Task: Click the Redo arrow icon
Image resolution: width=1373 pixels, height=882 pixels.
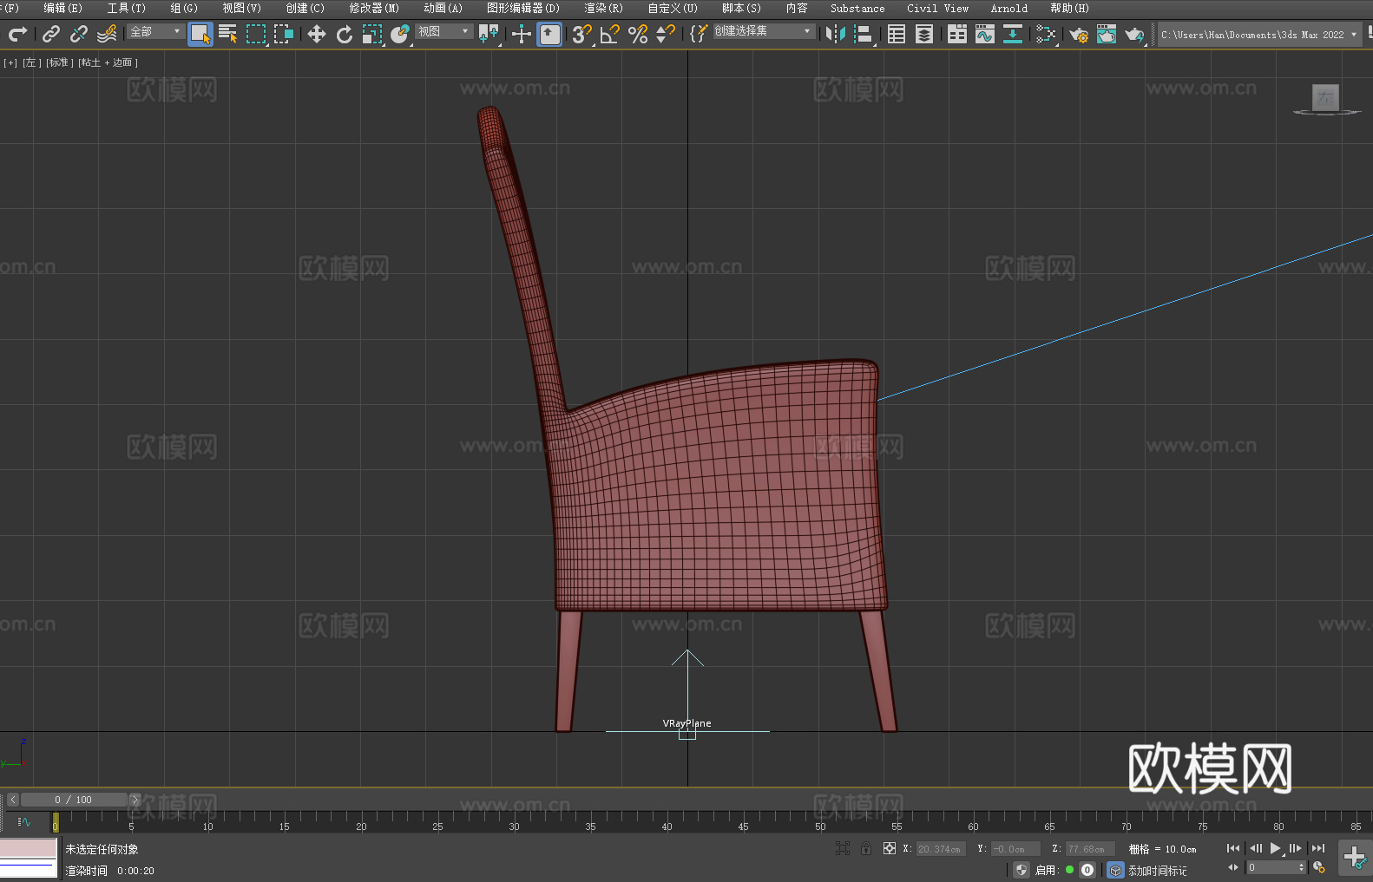Action: [x=17, y=34]
